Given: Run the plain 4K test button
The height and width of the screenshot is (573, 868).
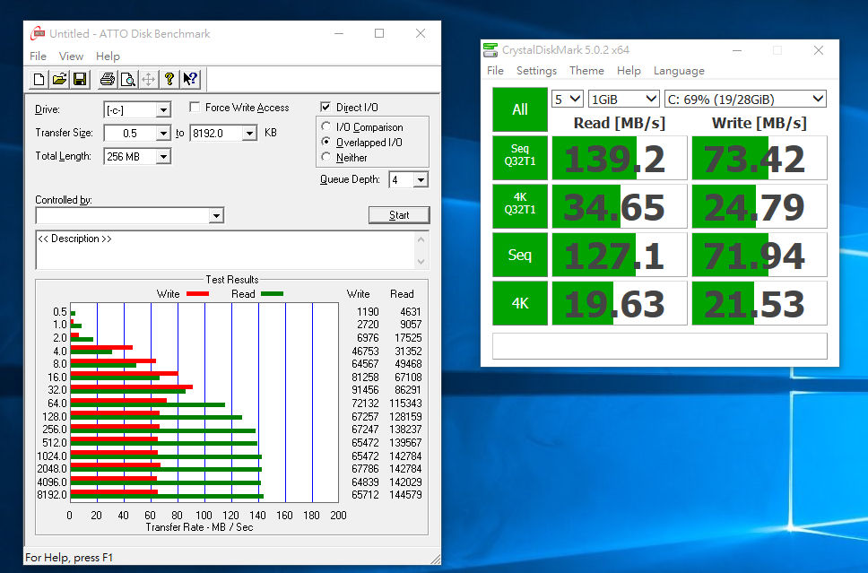Looking at the screenshot, I should 520,303.
